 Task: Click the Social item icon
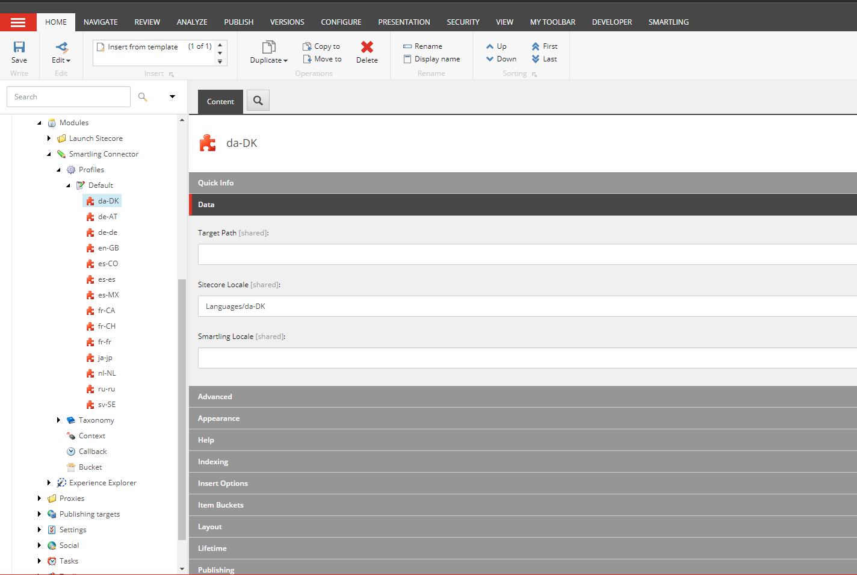point(52,545)
